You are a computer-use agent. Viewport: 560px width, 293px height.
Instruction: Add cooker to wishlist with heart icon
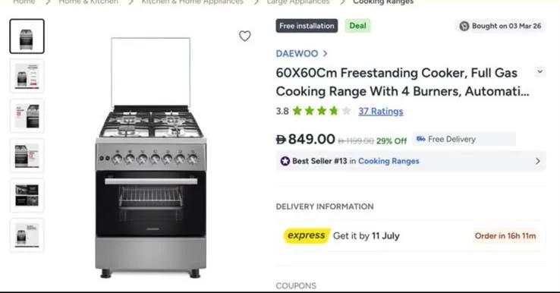point(244,36)
